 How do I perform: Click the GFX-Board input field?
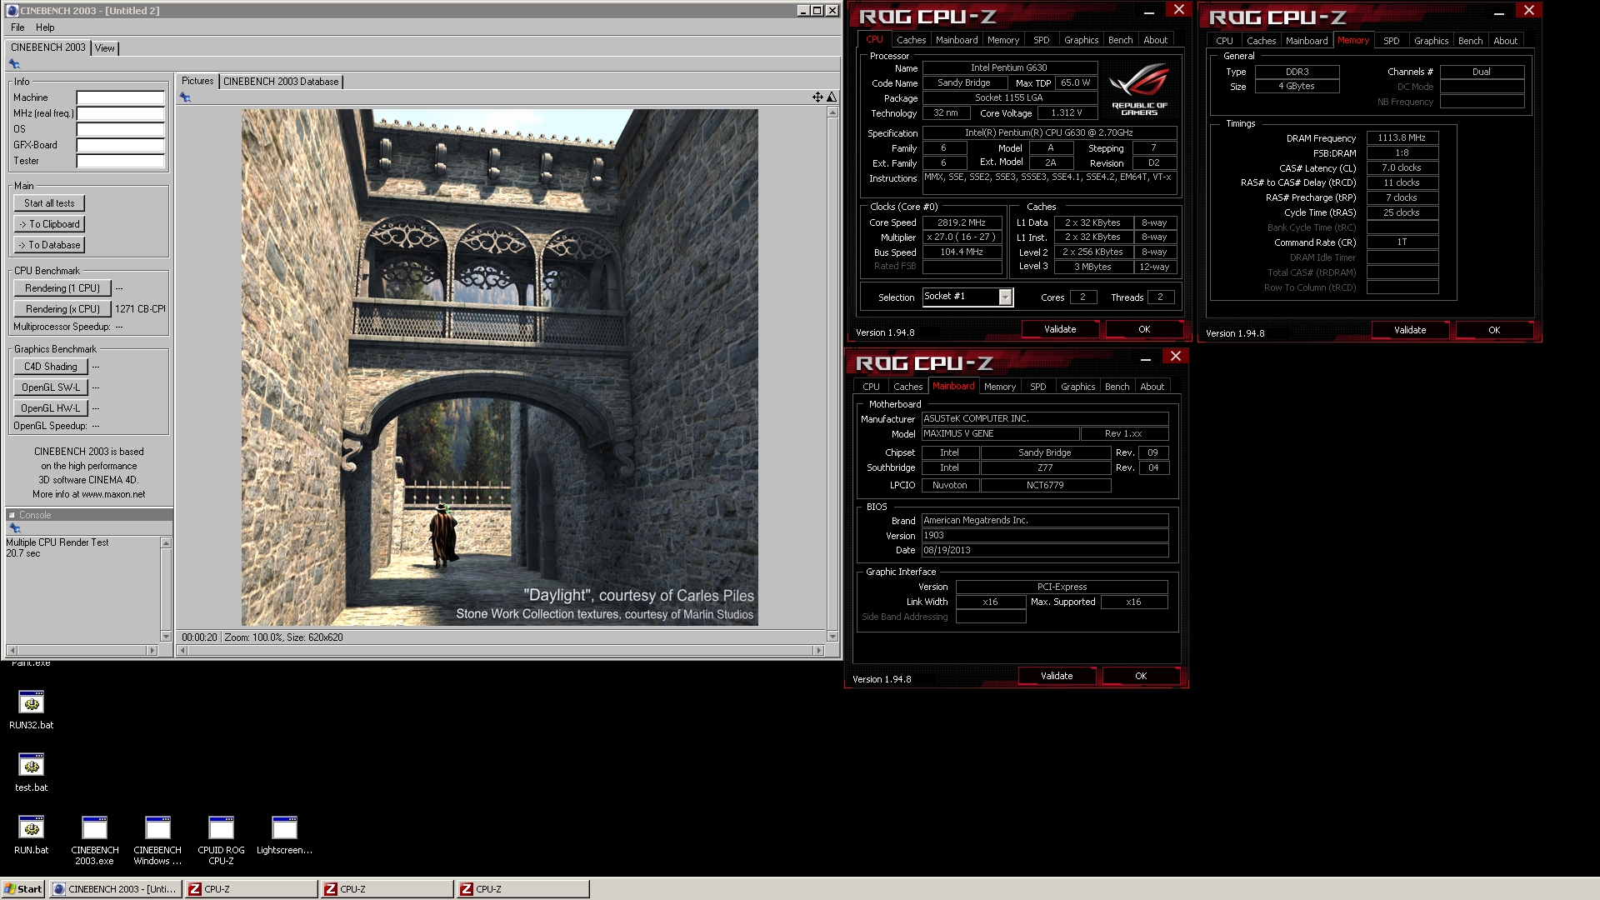coord(120,145)
